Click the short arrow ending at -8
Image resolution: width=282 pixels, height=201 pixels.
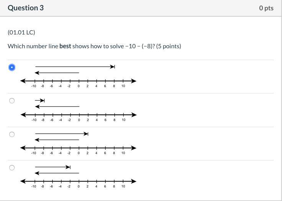[x=40, y=100]
